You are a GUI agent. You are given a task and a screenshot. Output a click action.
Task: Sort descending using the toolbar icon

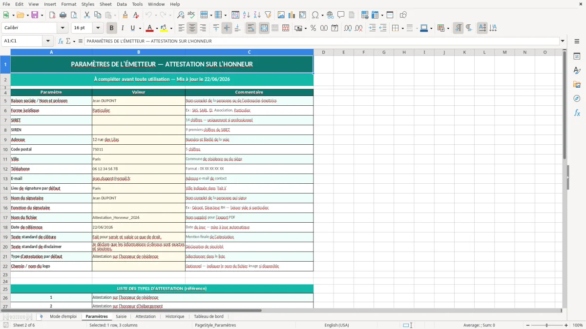click(x=257, y=15)
